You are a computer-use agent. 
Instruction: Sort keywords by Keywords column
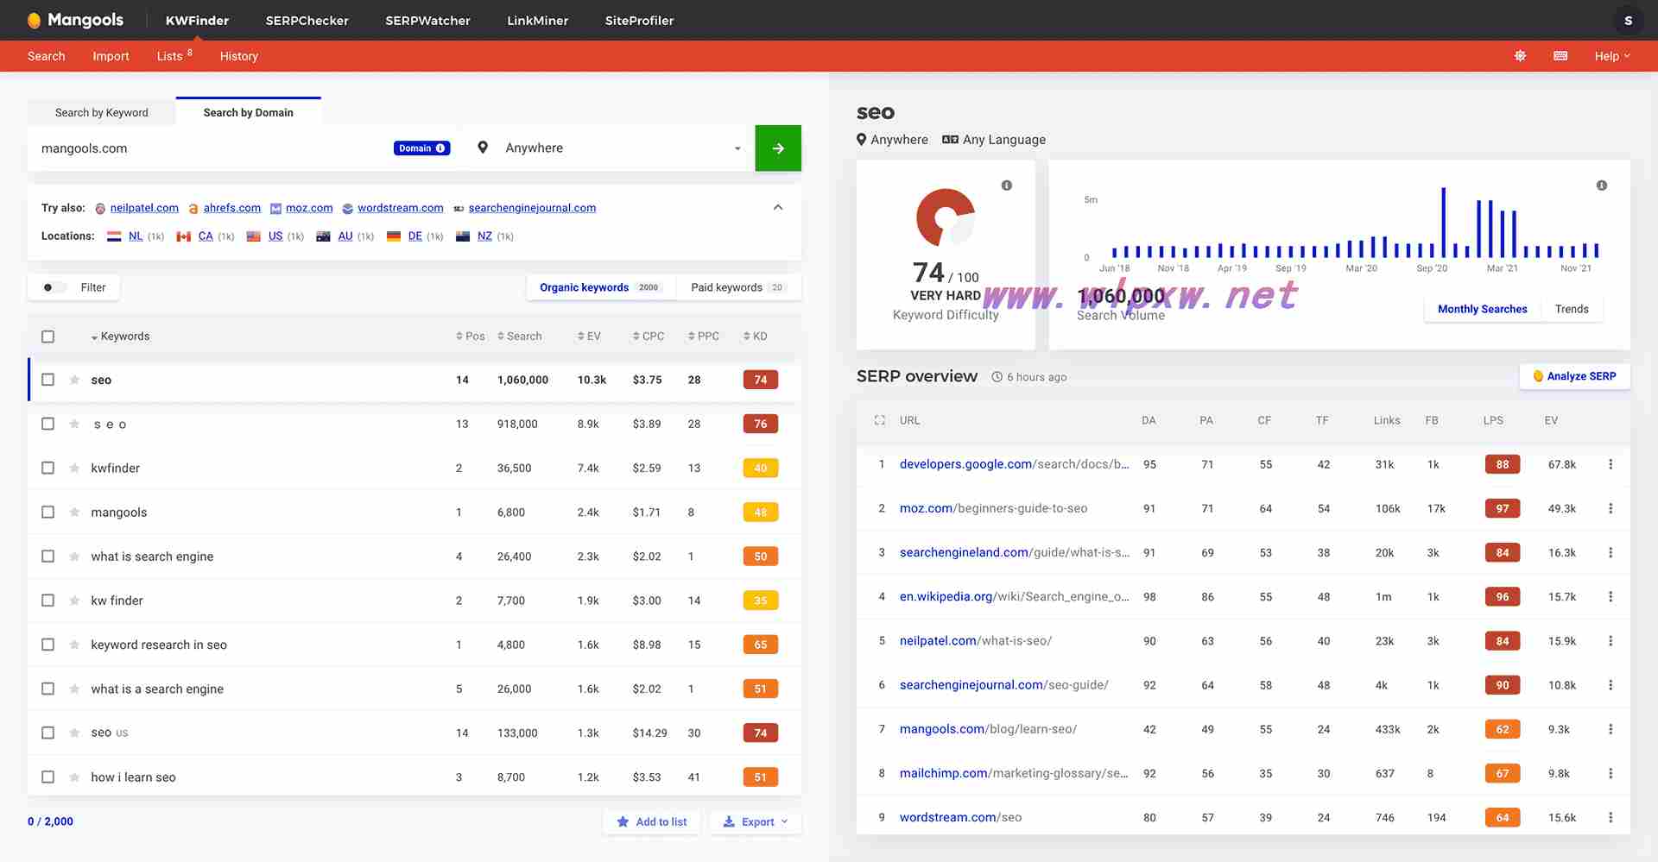120,337
